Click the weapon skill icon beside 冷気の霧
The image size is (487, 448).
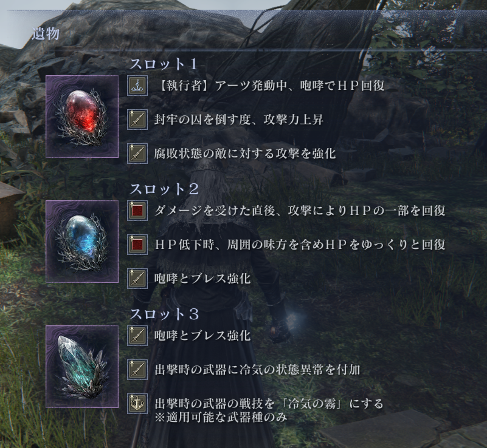click(137, 404)
